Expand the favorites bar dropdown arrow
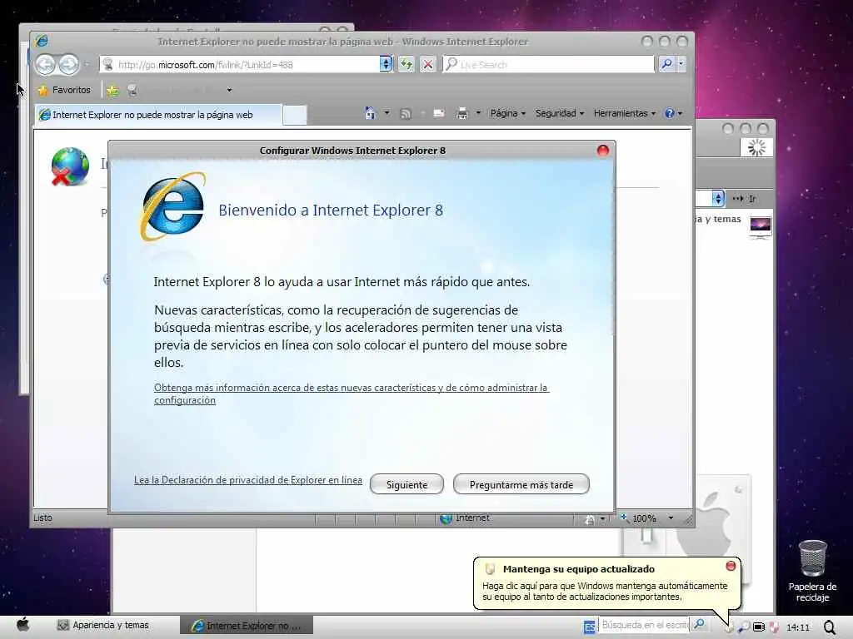Viewport: 853px width, 639px height. pos(230,90)
